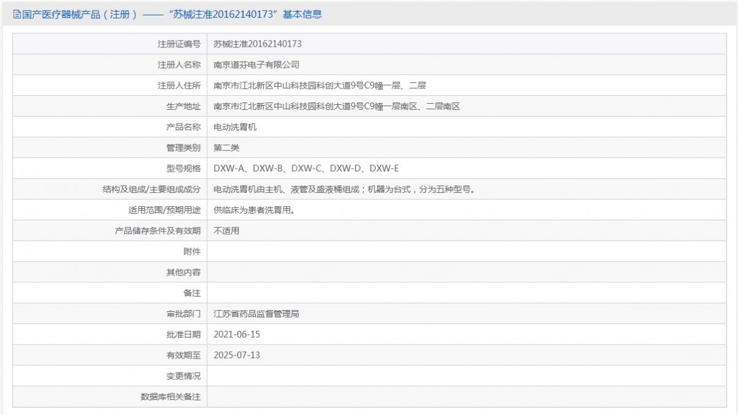The image size is (738, 415).
Task: Select the label 其他内容
Action: click(x=183, y=273)
